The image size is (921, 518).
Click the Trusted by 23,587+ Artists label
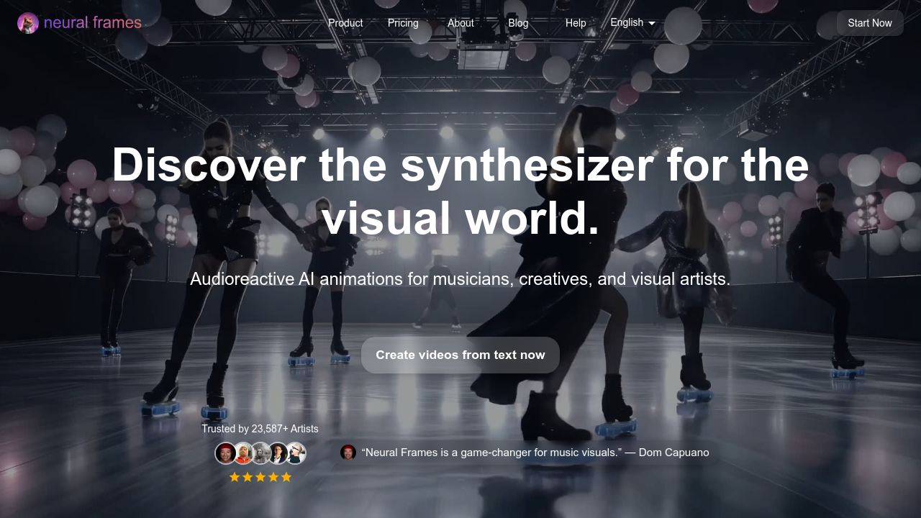[x=260, y=428]
